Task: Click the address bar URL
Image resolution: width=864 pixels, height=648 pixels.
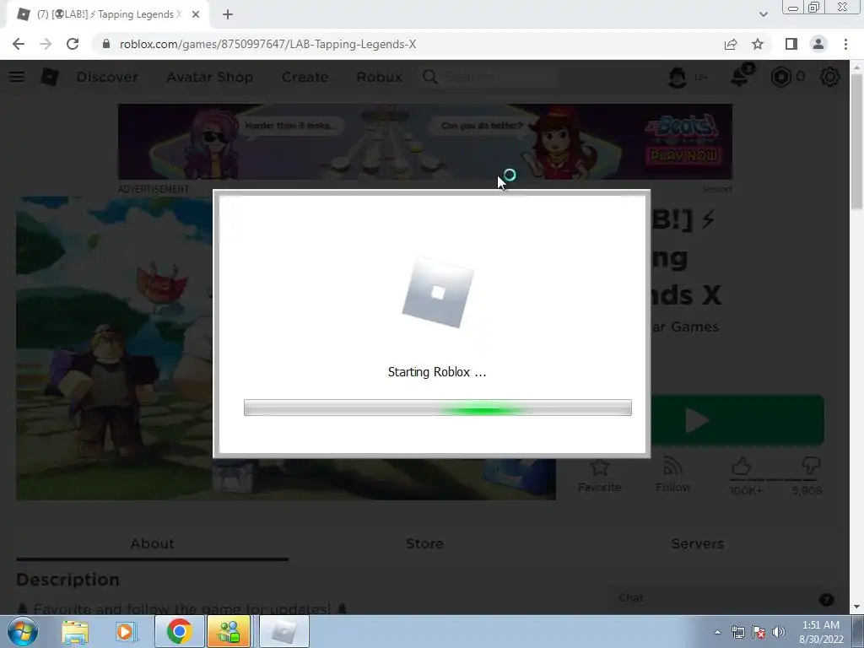Action: pos(267,44)
